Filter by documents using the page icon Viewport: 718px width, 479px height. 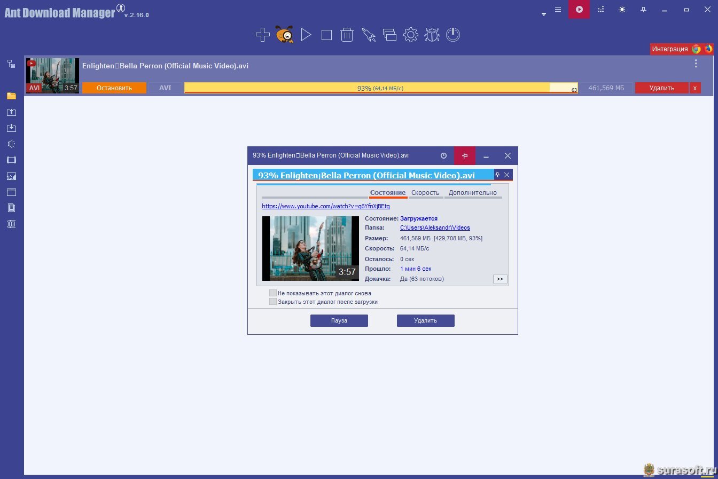(11, 208)
